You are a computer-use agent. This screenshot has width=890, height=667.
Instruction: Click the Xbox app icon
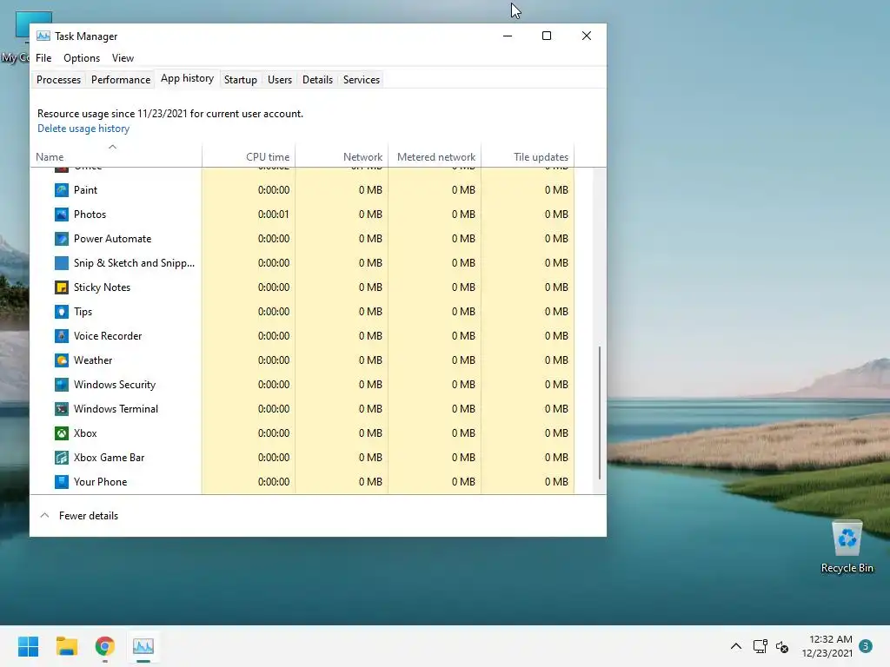62,433
